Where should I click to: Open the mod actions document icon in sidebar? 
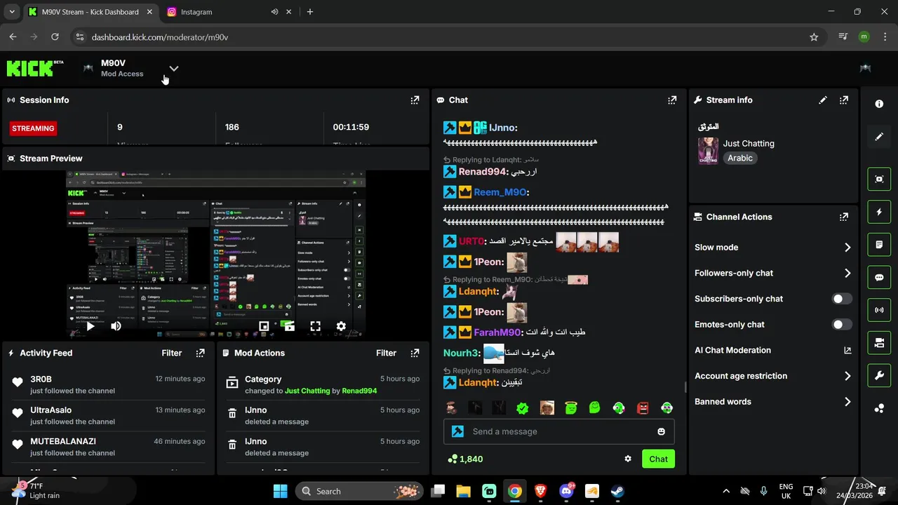879,245
